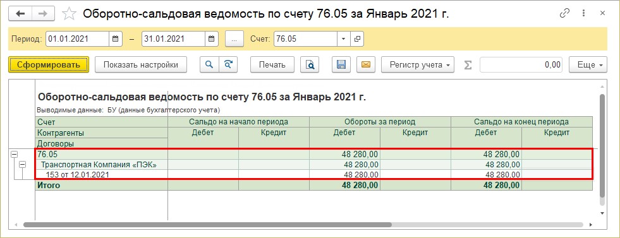Open print preview icon

pos(310,65)
